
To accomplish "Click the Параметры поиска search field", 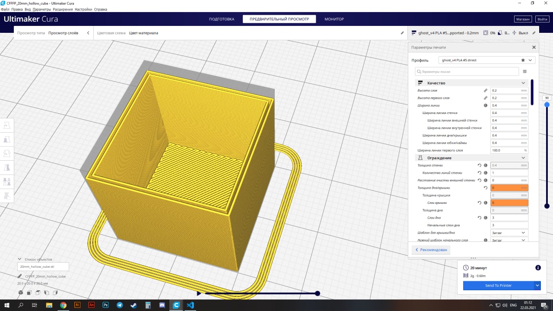I will [x=467, y=72].
